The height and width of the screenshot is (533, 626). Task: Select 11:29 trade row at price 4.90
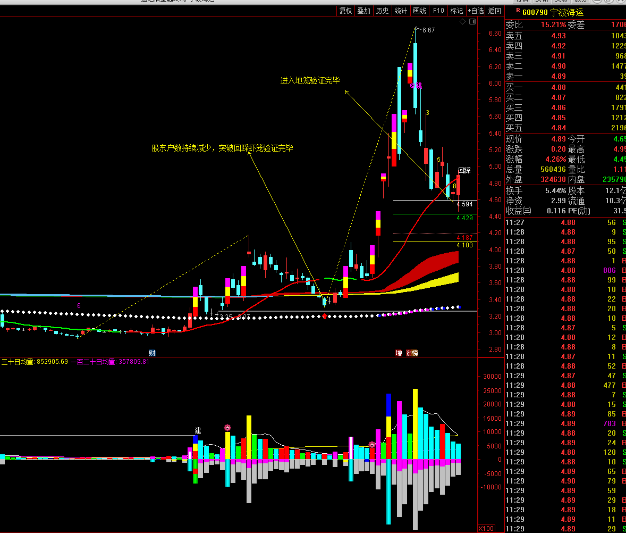click(x=565, y=481)
